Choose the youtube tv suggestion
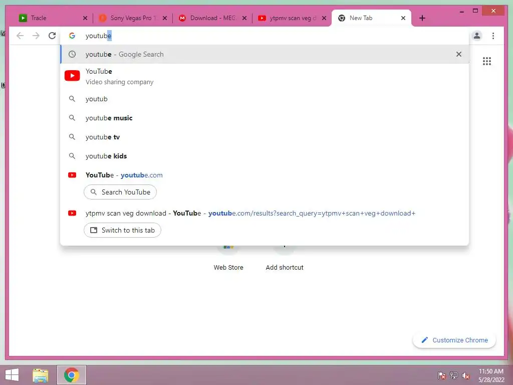The image size is (513, 385). 265,137
